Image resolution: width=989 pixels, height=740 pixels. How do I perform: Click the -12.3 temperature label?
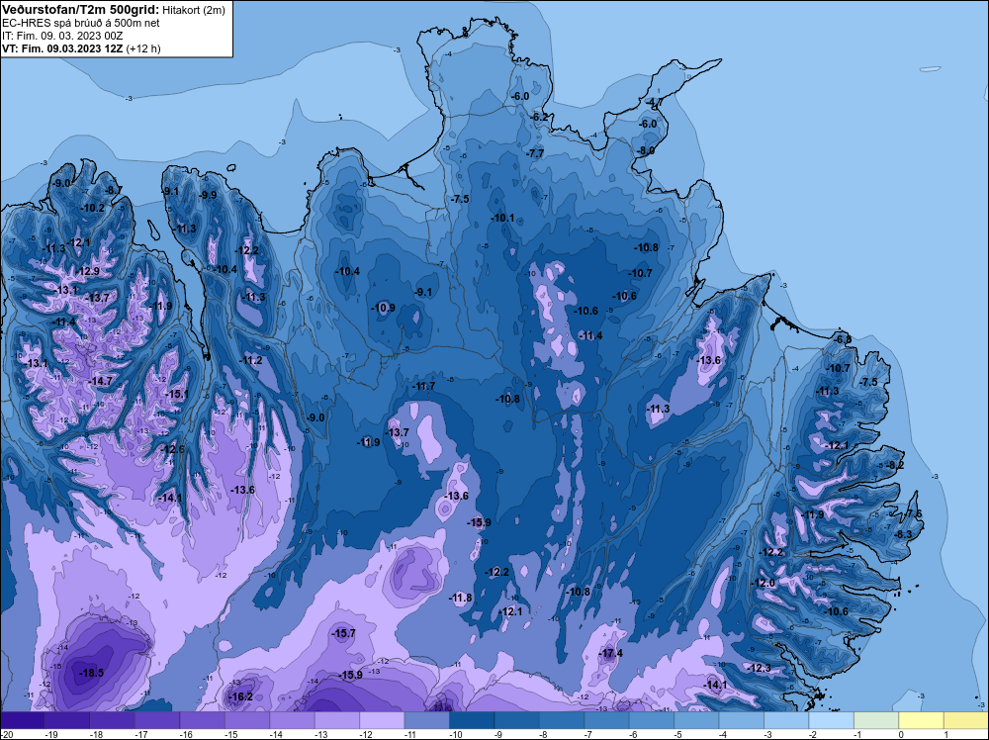pos(760,668)
